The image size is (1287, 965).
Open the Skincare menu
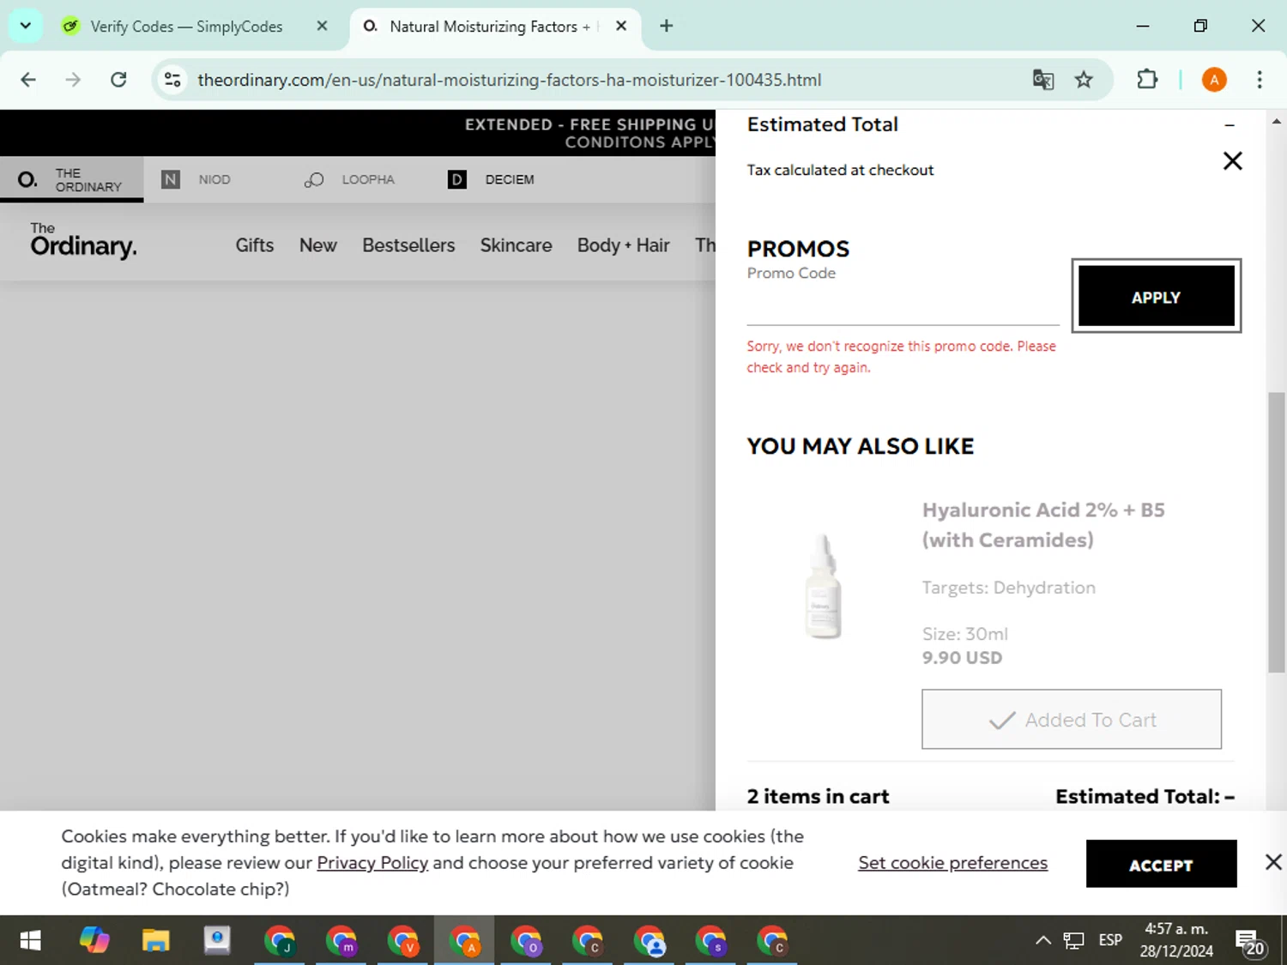[x=516, y=245]
